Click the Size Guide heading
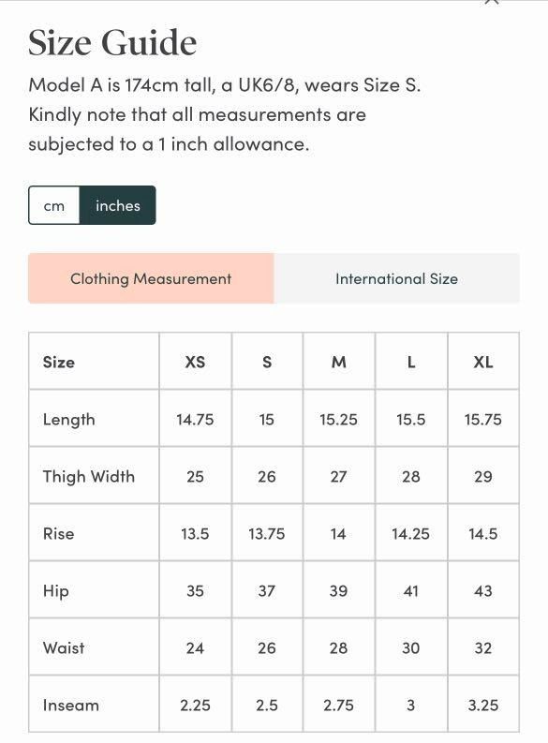 (112, 43)
